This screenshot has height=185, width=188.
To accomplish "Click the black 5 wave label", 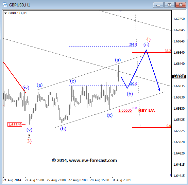I will click(29, 136).
